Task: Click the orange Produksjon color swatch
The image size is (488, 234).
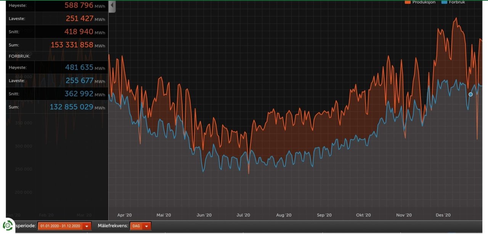Action: pyautogui.click(x=408, y=2)
